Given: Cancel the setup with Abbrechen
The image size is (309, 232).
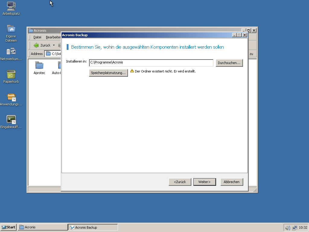Looking at the screenshot, I should coord(231,182).
